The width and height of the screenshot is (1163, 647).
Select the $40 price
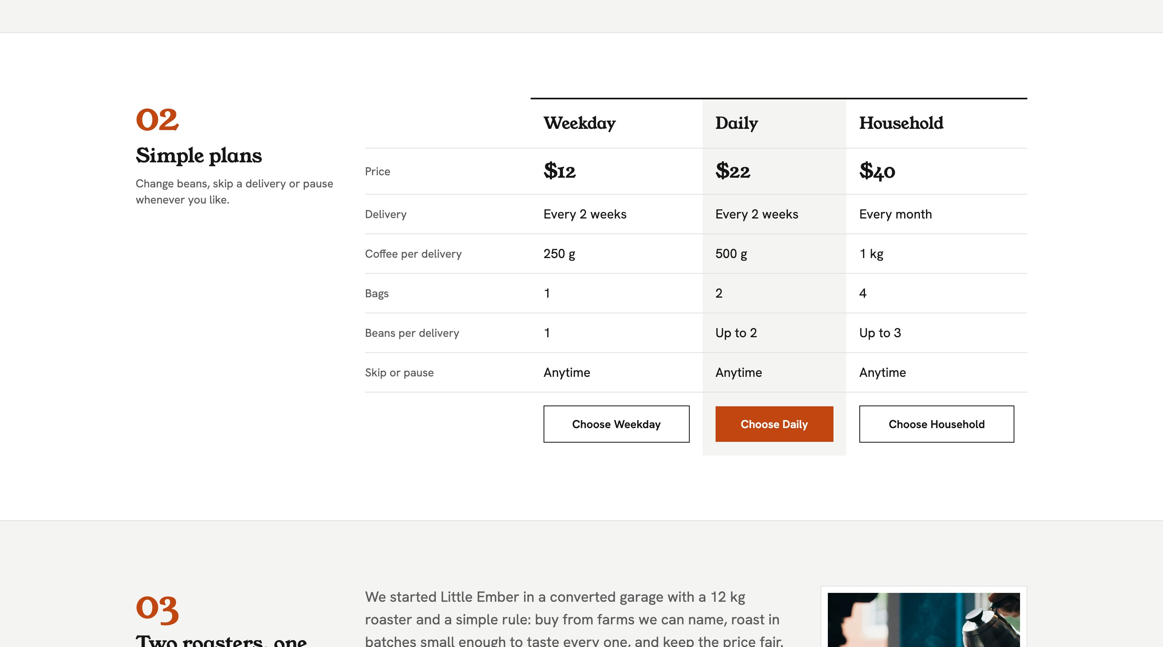click(877, 172)
